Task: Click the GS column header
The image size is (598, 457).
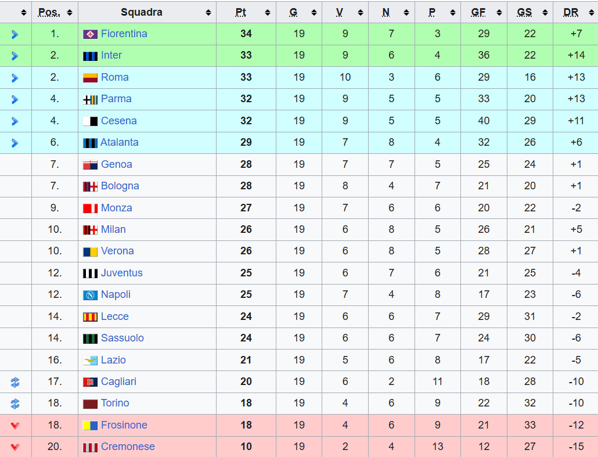Action: point(525,12)
